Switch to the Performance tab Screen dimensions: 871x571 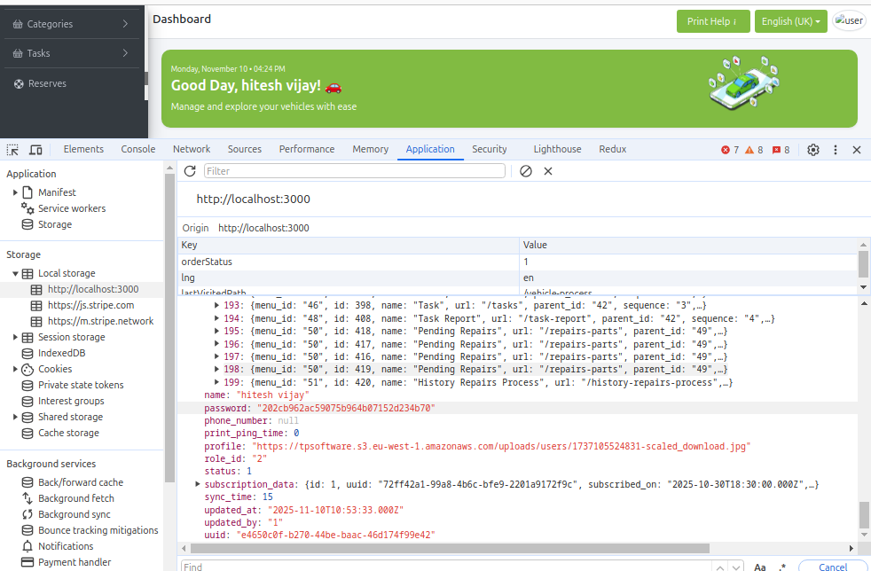pos(307,150)
